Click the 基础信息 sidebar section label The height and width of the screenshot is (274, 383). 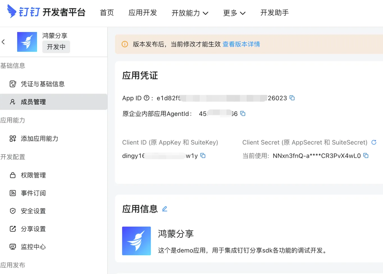[13, 66]
